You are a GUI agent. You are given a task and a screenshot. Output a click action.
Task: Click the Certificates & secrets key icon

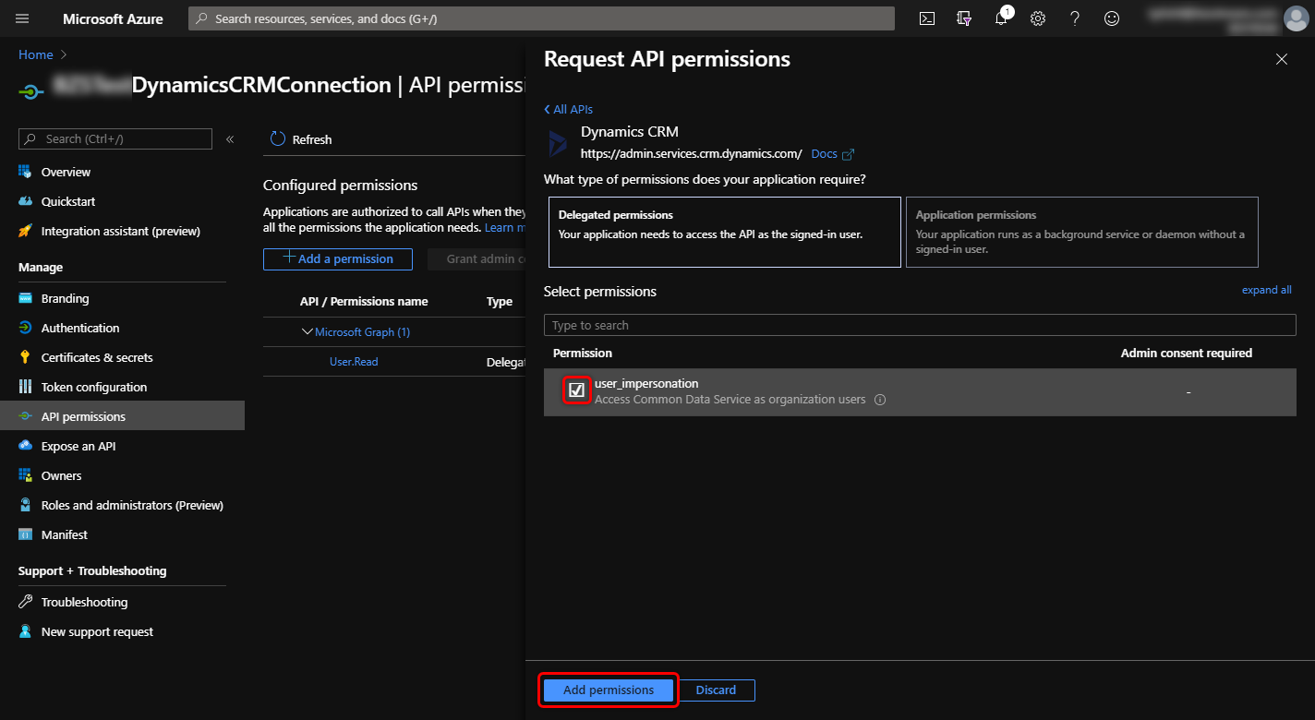25,357
